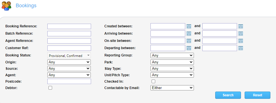Click the Bookings people icon

[6, 6]
